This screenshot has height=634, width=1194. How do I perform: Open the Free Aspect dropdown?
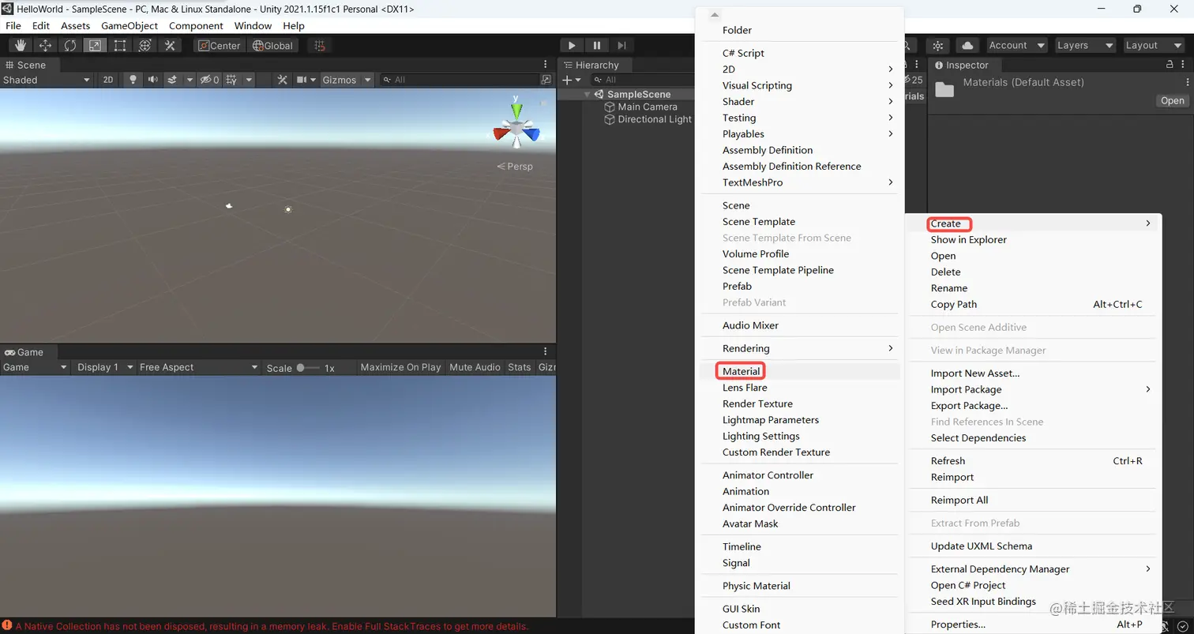tap(198, 367)
